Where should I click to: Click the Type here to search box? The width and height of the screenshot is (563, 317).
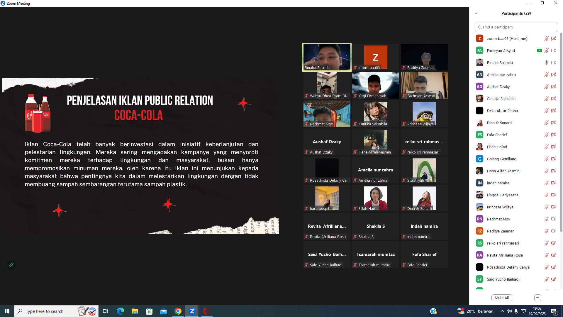tap(56, 311)
